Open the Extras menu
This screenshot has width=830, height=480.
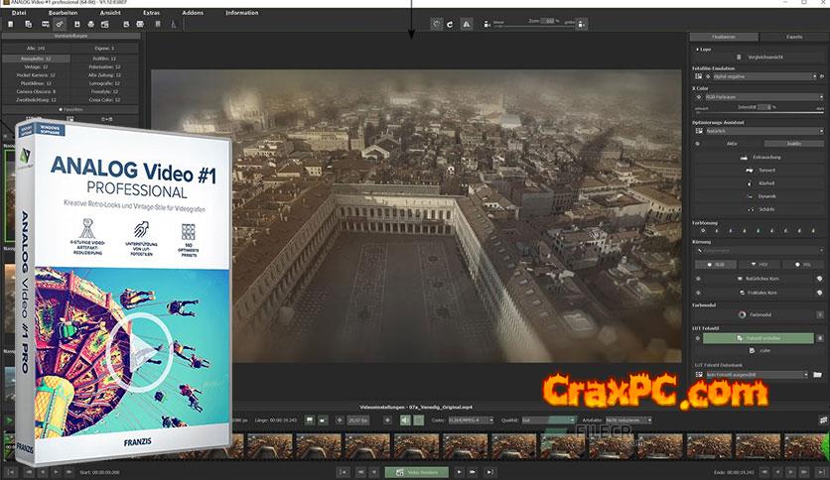[150, 13]
